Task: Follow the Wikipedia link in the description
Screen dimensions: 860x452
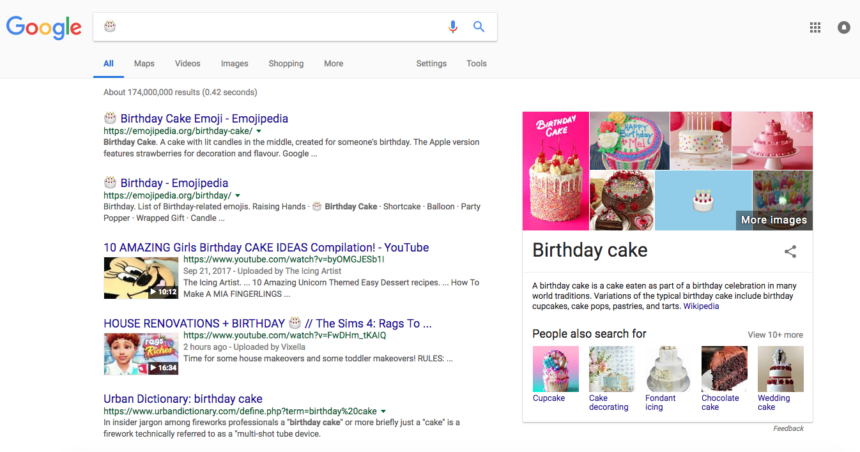Action: pyautogui.click(x=701, y=306)
